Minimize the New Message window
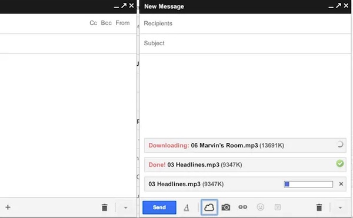This screenshot has width=353, height=218. tap(331, 7)
